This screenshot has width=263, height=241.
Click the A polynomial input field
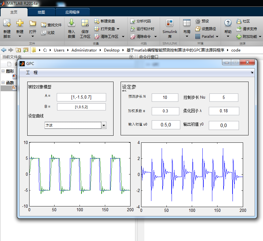[81, 97]
